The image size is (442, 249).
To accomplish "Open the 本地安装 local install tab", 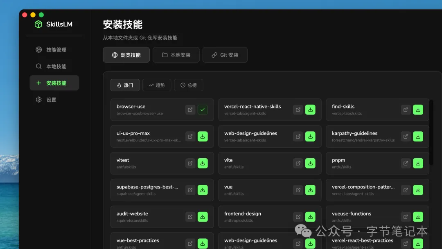I will [x=176, y=55].
